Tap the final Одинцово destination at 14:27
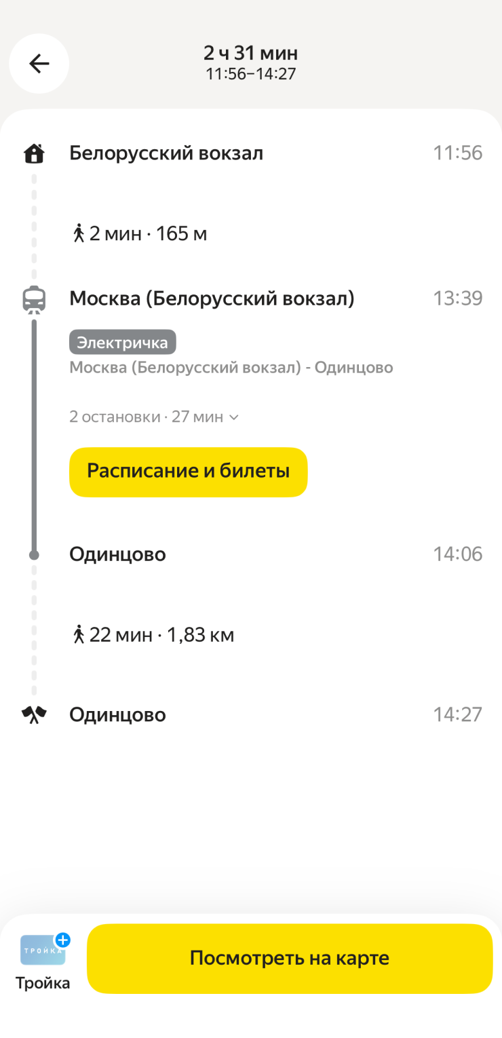This screenshot has width=502, height=1038. (x=117, y=714)
